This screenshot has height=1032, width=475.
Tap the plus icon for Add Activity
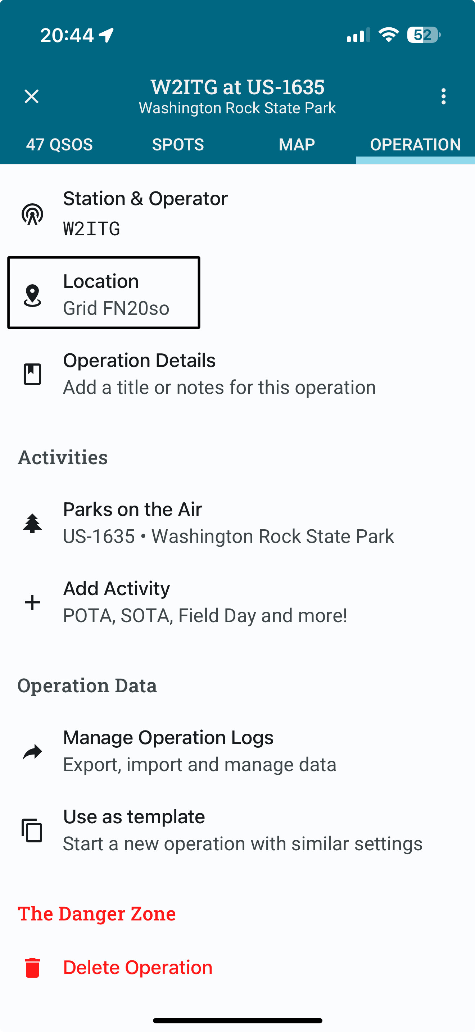32,602
